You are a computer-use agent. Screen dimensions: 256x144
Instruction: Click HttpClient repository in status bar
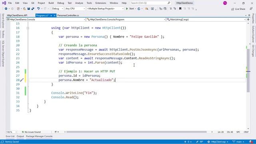pyautogui.click(x=218, y=142)
